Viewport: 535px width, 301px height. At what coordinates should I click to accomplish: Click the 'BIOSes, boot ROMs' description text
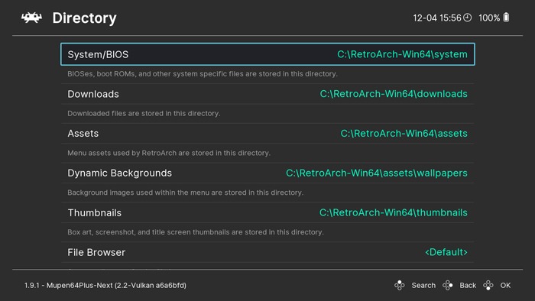point(203,74)
